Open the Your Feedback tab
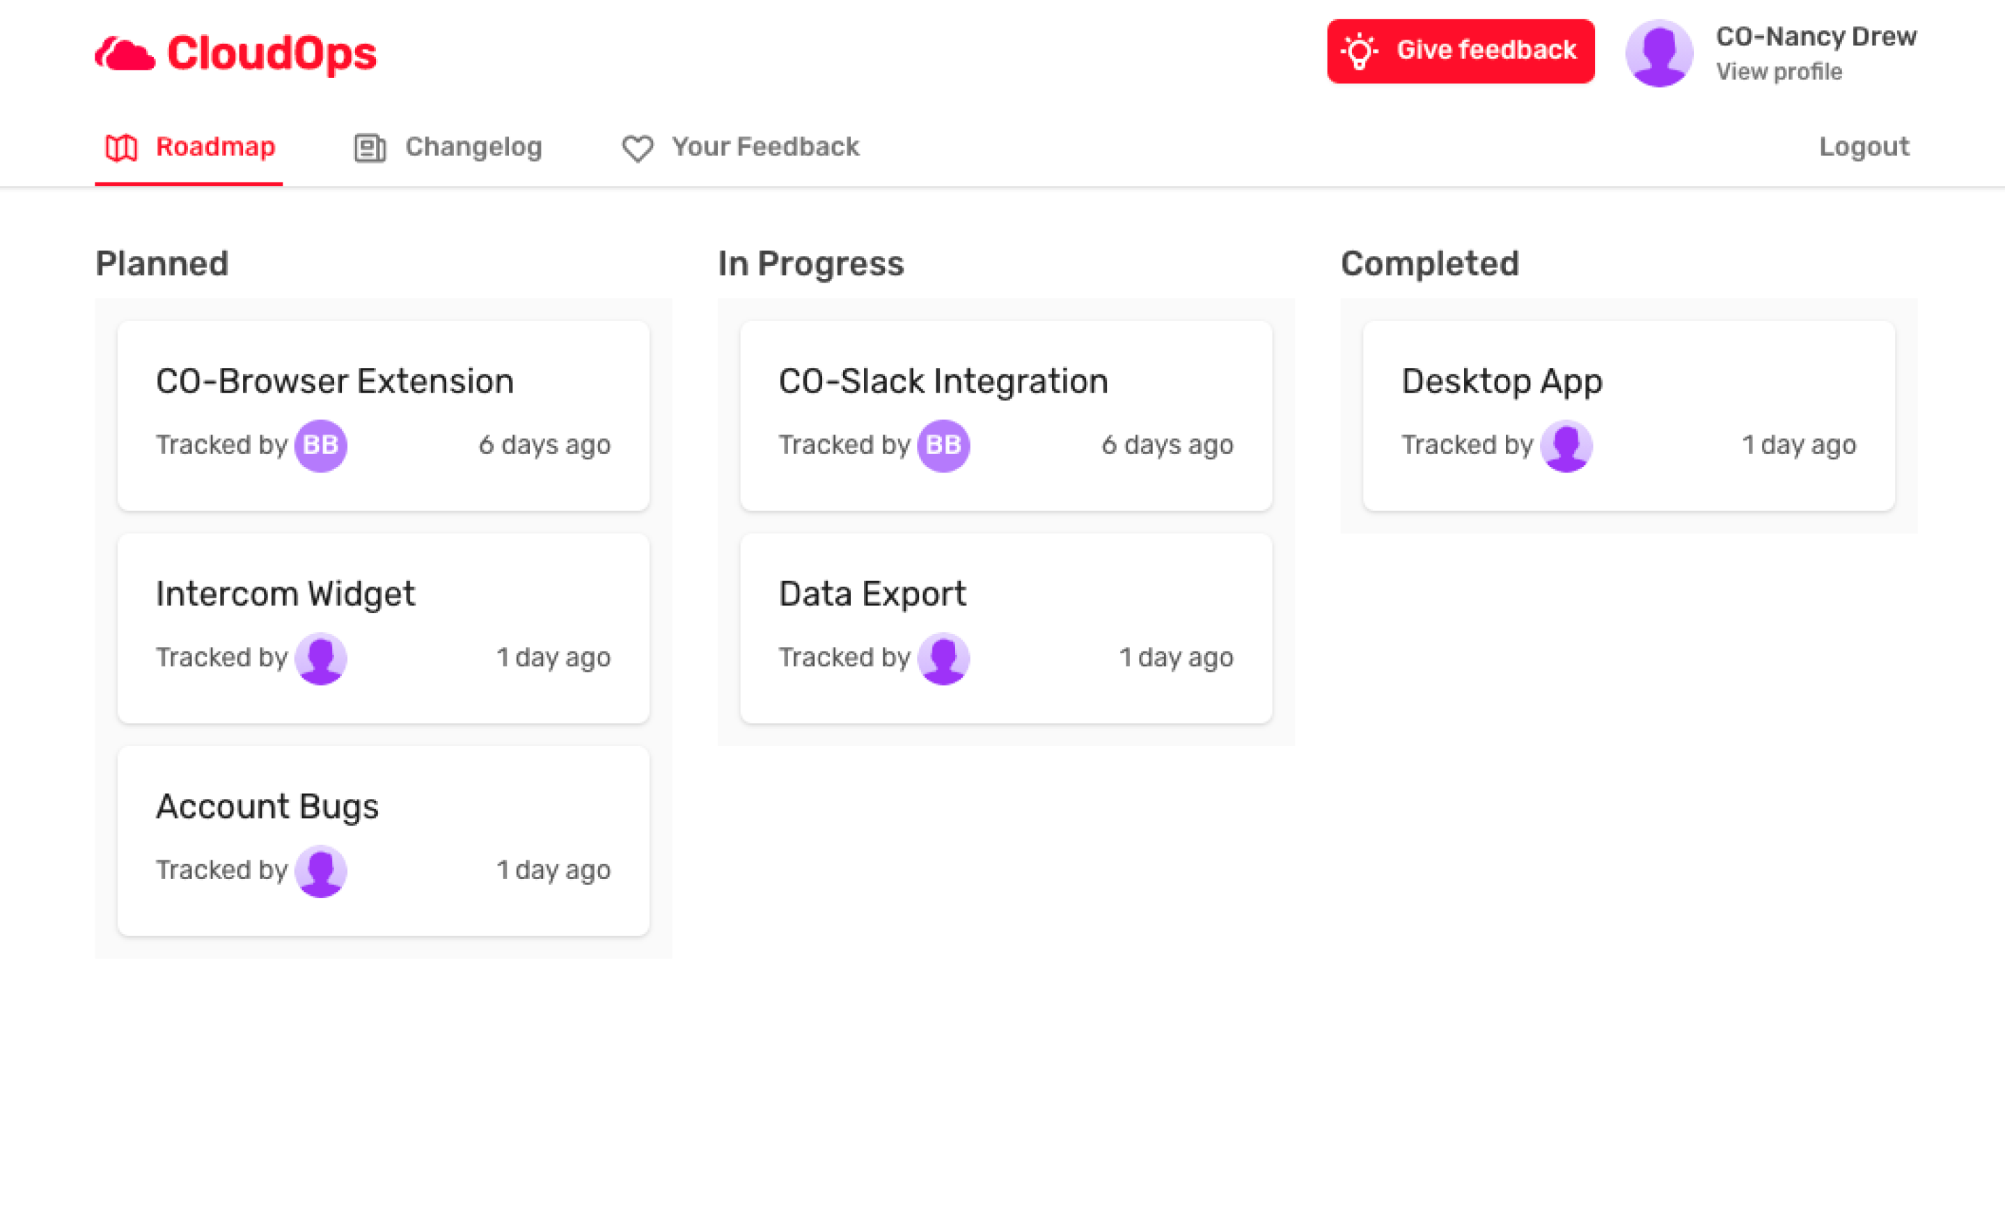This screenshot has width=2005, height=1225. coord(741,148)
